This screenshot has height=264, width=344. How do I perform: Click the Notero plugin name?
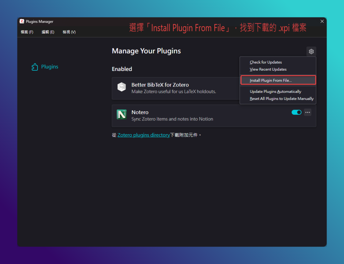point(140,112)
